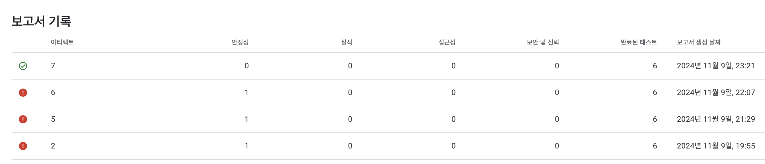Open the report dated 2024년 11월 9일, 22:07
The width and height of the screenshot is (765, 164).
[x=716, y=93]
